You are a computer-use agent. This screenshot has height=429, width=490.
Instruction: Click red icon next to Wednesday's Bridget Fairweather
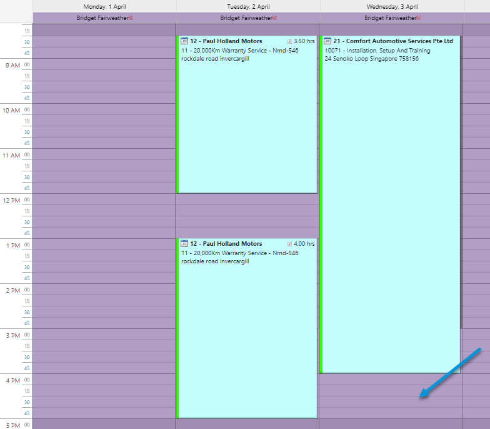419,18
